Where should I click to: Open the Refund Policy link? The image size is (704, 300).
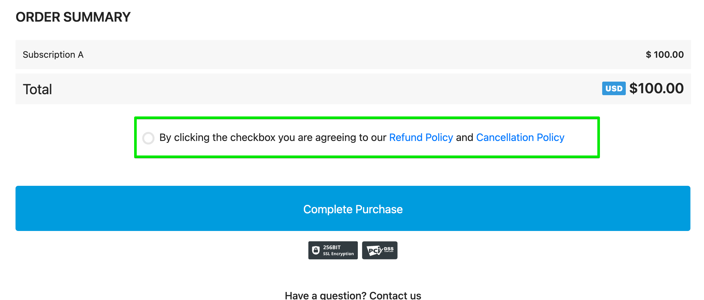(421, 138)
